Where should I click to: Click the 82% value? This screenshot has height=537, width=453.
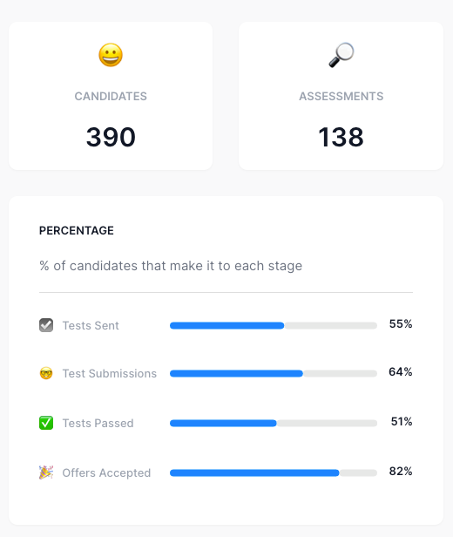click(401, 472)
